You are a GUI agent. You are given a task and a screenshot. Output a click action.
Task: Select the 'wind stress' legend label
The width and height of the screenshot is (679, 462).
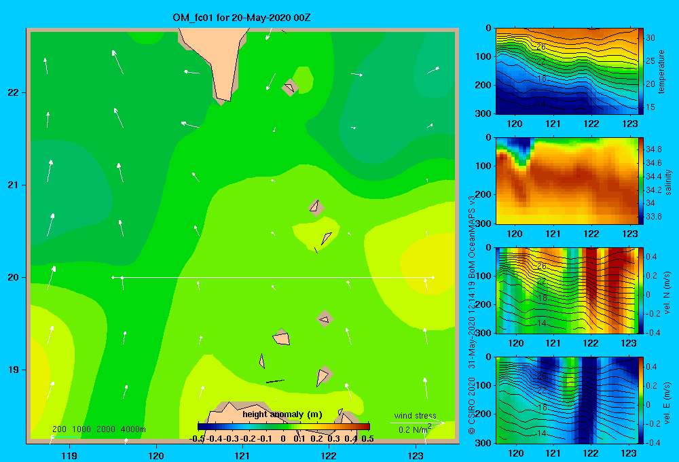pos(415,415)
